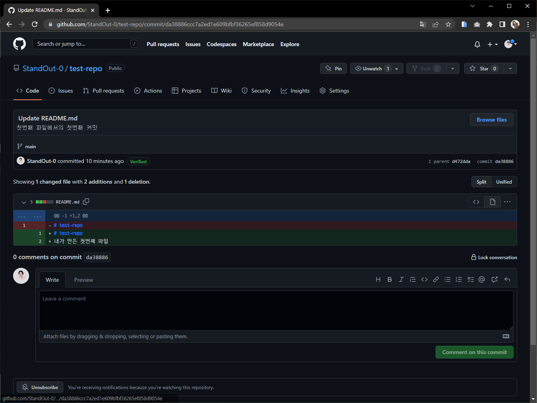The image size is (537, 403).
Task: Open the Insights tab
Action: (295, 91)
